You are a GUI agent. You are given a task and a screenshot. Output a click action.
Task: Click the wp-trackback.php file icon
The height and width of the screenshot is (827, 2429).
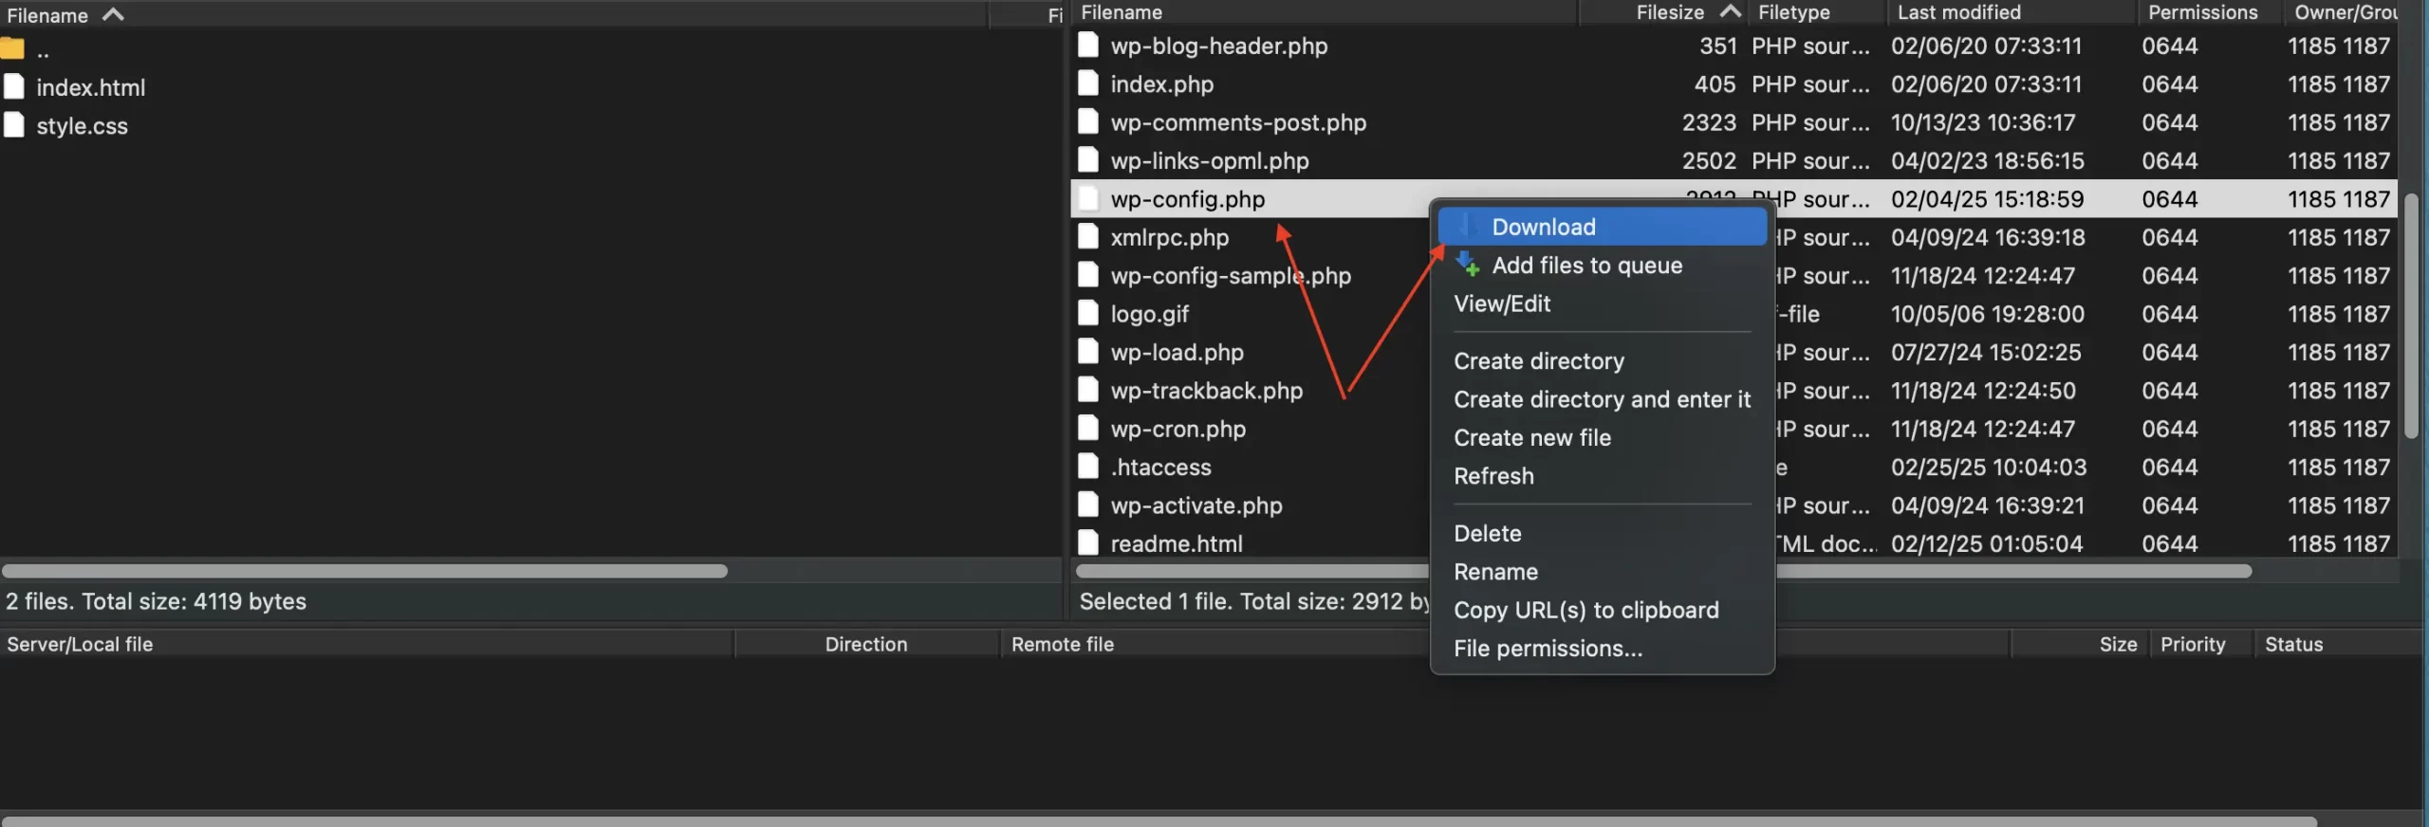1088,390
